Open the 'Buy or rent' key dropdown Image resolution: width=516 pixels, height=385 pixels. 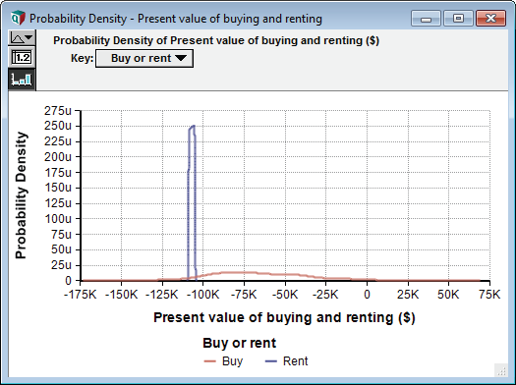click(x=144, y=59)
